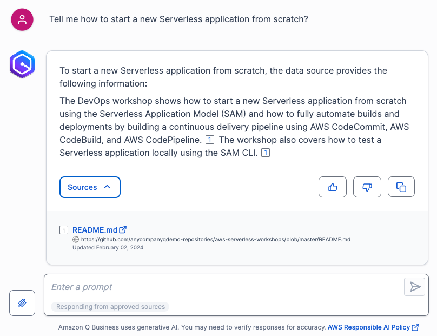The height and width of the screenshot is (336, 437).
Task: Open AWS Responsible AI Policy link
Action: coord(369,327)
